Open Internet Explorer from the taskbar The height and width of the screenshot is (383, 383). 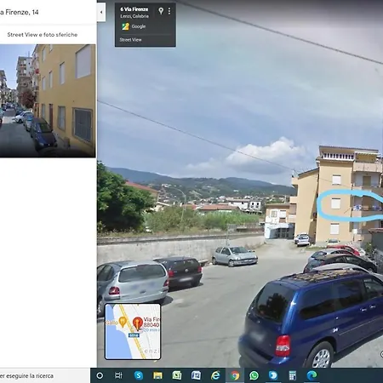215,375
